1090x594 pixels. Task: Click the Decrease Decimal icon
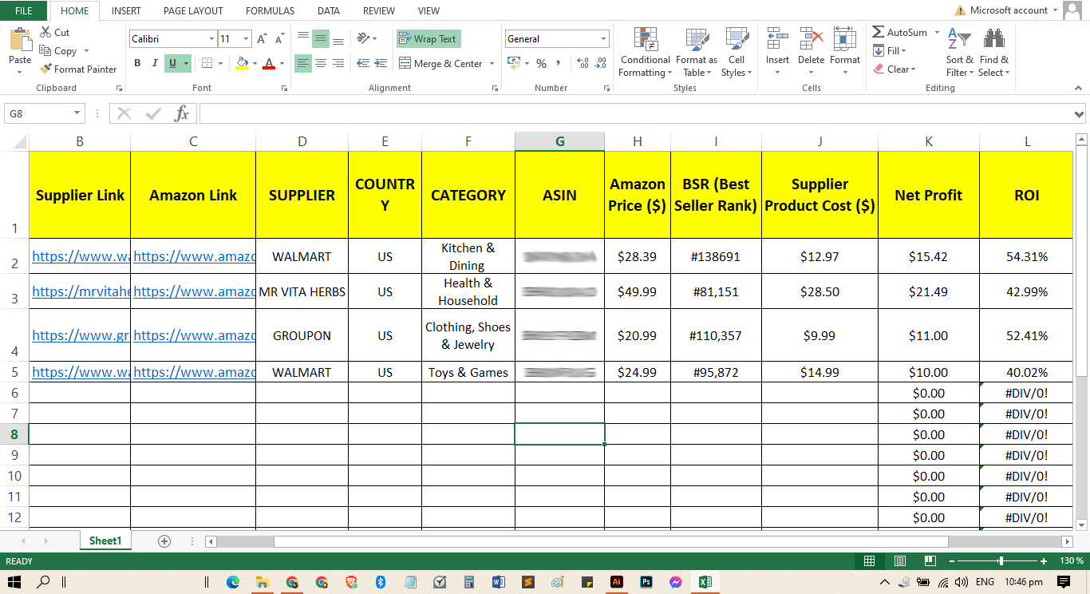[x=602, y=63]
